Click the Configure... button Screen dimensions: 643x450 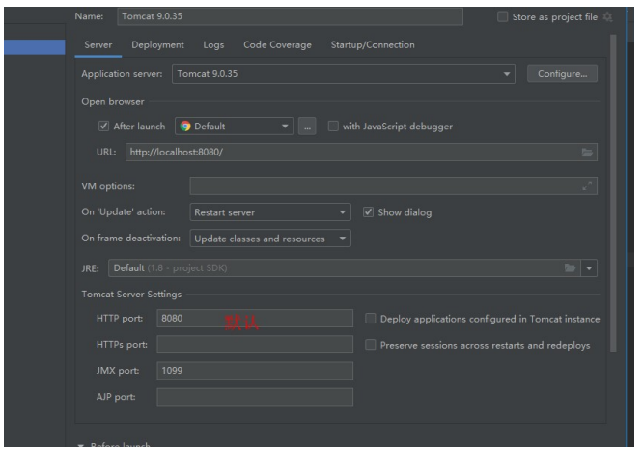(x=562, y=73)
